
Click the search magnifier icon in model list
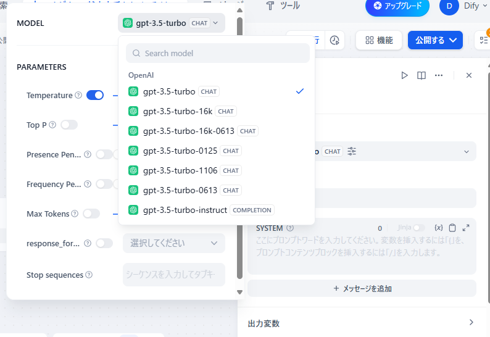(136, 53)
